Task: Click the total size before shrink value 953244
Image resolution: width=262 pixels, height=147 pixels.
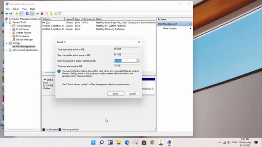Action: (126, 49)
